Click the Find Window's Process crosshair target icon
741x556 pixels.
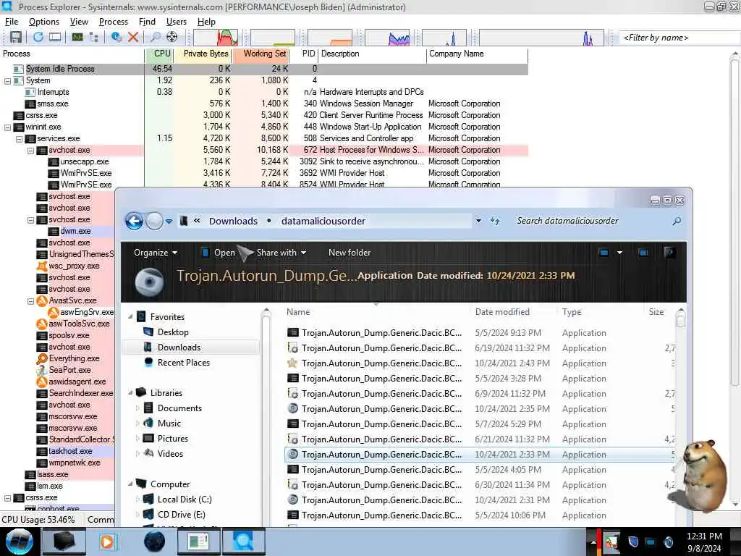point(172,37)
